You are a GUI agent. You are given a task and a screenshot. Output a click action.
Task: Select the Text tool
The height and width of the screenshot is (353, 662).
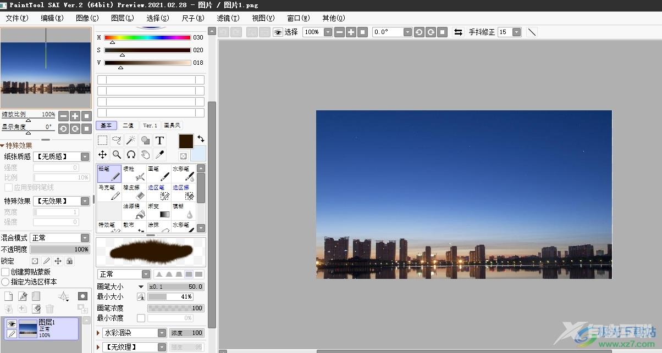click(x=159, y=141)
